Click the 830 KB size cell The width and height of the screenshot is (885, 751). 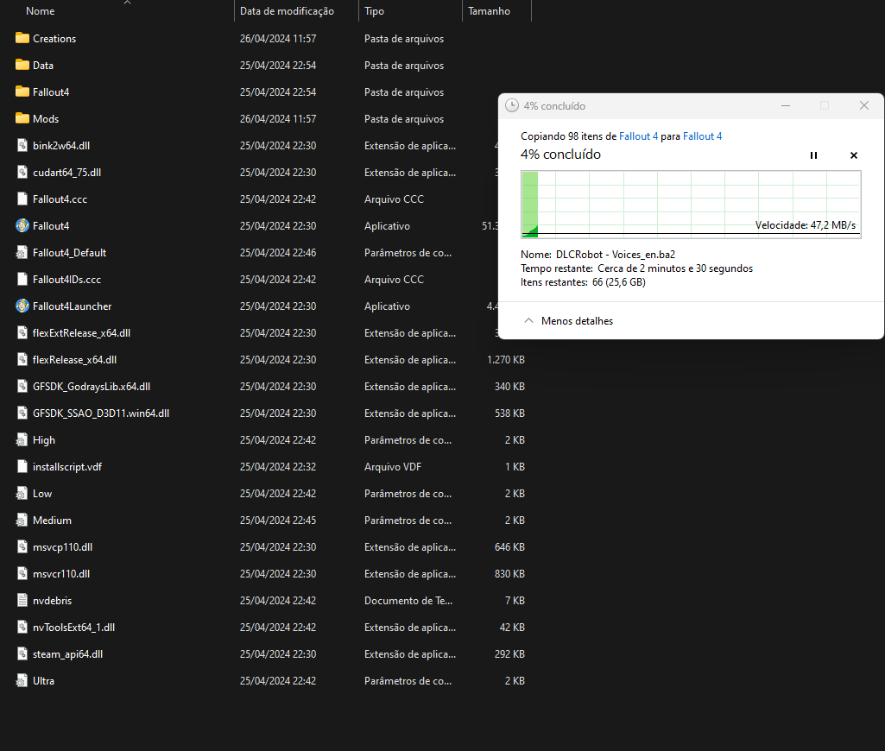point(509,574)
